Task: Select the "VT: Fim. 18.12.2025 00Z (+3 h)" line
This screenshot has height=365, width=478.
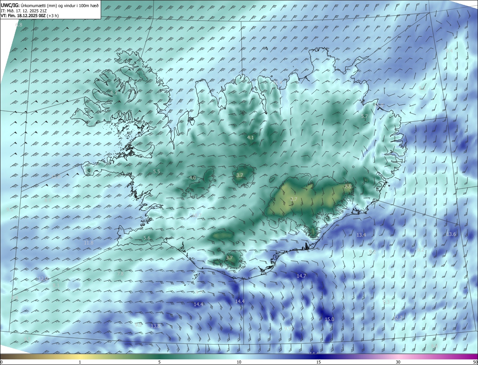Action: (x=30, y=16)
